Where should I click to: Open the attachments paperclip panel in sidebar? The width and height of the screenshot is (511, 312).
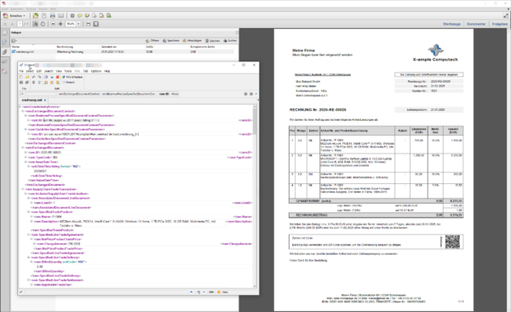4,52
